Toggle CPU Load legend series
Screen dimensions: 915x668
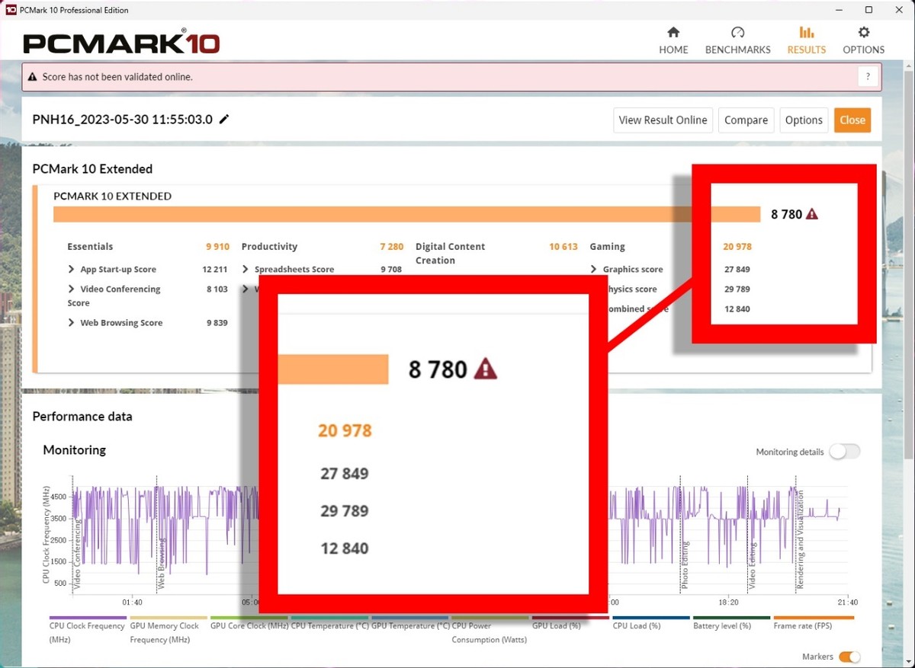[x=651, y=623]
